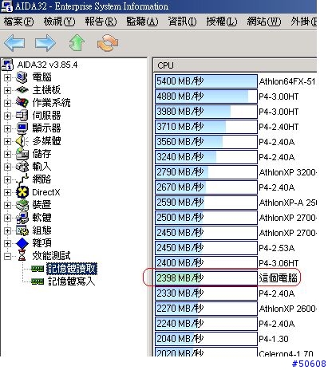Viewport: 328px width, 370px height.
Task: Open the 檔案(F) menu
Action: pyautogui.click(x=19, y=22)
